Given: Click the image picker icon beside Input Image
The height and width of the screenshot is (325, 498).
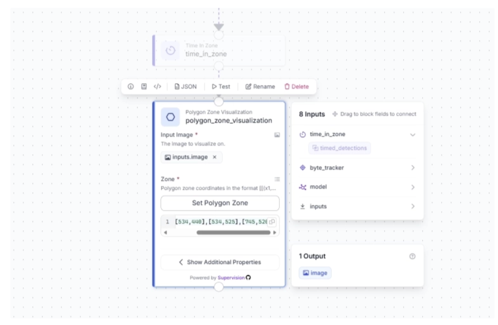Looking at the screenshot, I should (277, 135).
